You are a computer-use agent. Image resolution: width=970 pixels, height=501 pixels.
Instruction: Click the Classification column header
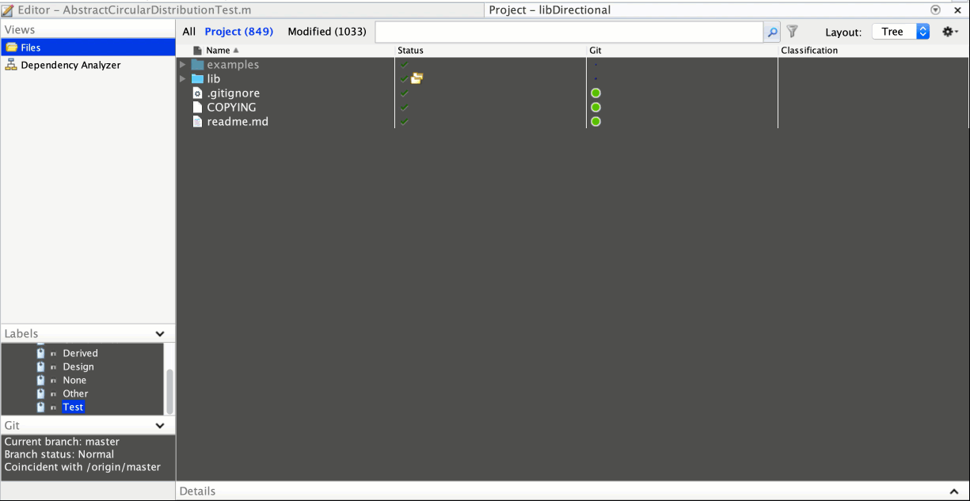click(x=808, y=51)
